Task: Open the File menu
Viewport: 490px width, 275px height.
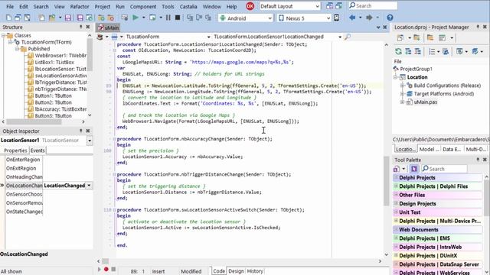Action: click(x=10, y=7)
